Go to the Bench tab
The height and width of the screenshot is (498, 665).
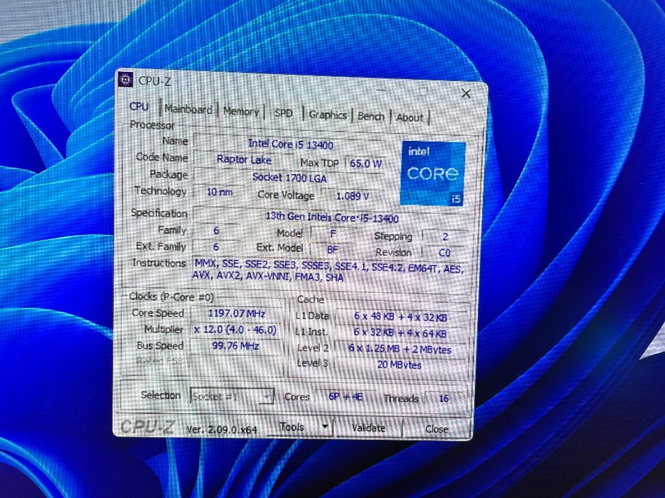pyautogui.click(x=371, y=116)
